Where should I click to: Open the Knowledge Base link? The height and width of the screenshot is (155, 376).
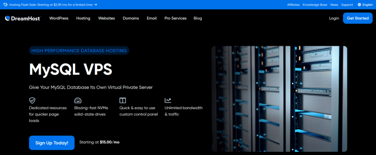tap(315, 4)
